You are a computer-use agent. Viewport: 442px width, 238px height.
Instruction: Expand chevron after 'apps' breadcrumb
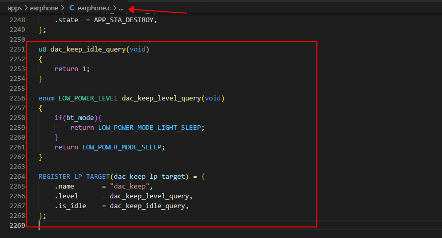(x=26, y=8)
